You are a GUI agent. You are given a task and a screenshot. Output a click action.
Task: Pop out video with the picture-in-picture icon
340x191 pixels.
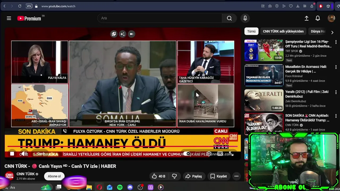click(114, 34)
